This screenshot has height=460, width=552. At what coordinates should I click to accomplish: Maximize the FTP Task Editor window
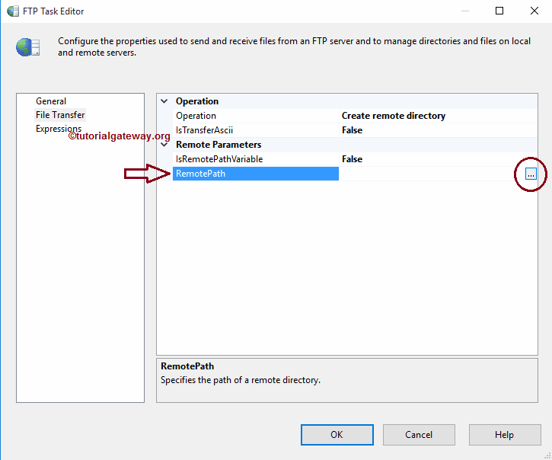click(x=499, y=11)
